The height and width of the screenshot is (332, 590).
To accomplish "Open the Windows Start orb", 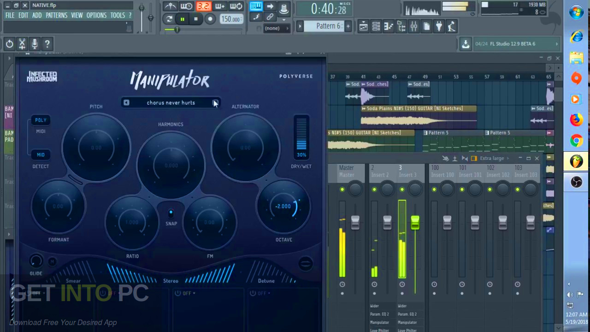I will click(x=576, y=12).
